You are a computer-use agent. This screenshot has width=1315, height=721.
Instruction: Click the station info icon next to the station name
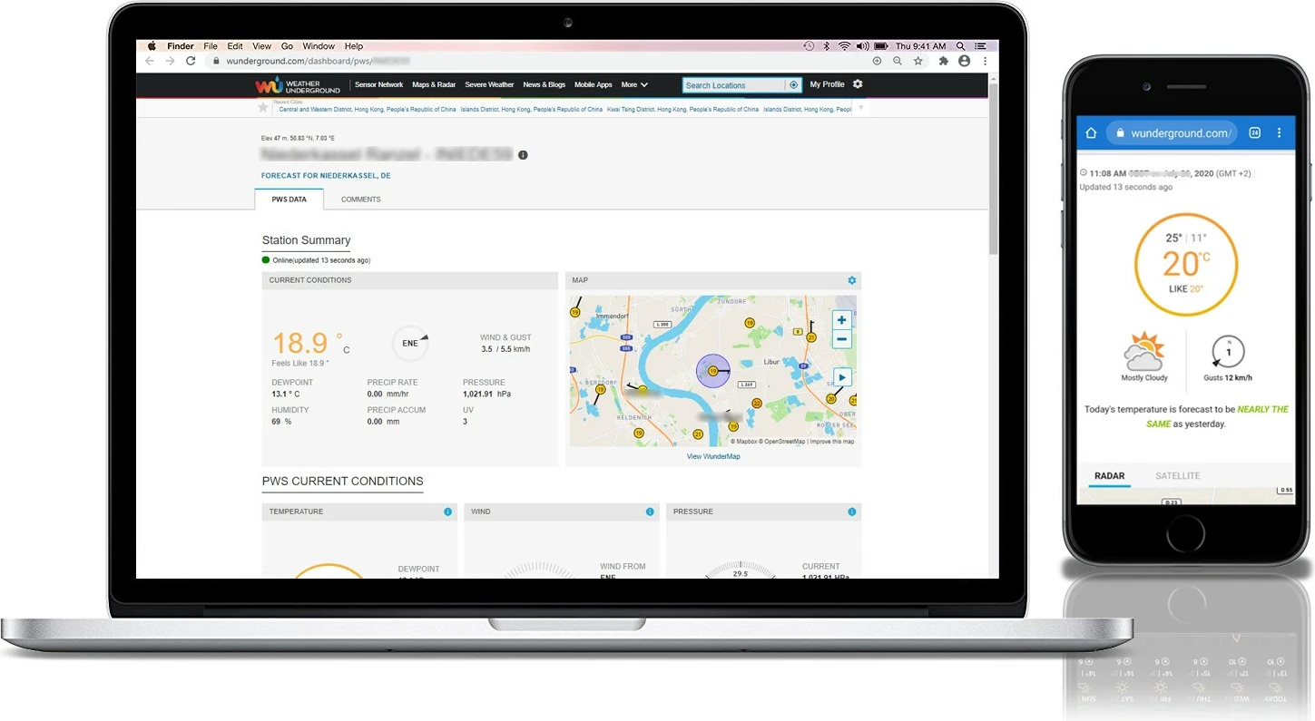coord(523,155)
